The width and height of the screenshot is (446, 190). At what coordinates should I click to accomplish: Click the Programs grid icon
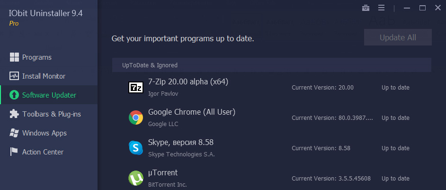14,57
